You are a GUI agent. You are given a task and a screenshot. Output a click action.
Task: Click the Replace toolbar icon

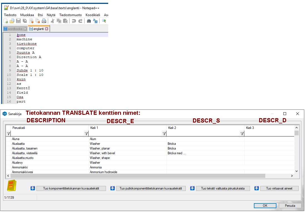[x=95, y=21]
